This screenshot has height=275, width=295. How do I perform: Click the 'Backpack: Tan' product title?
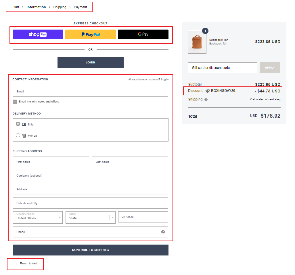coord(219,40)
